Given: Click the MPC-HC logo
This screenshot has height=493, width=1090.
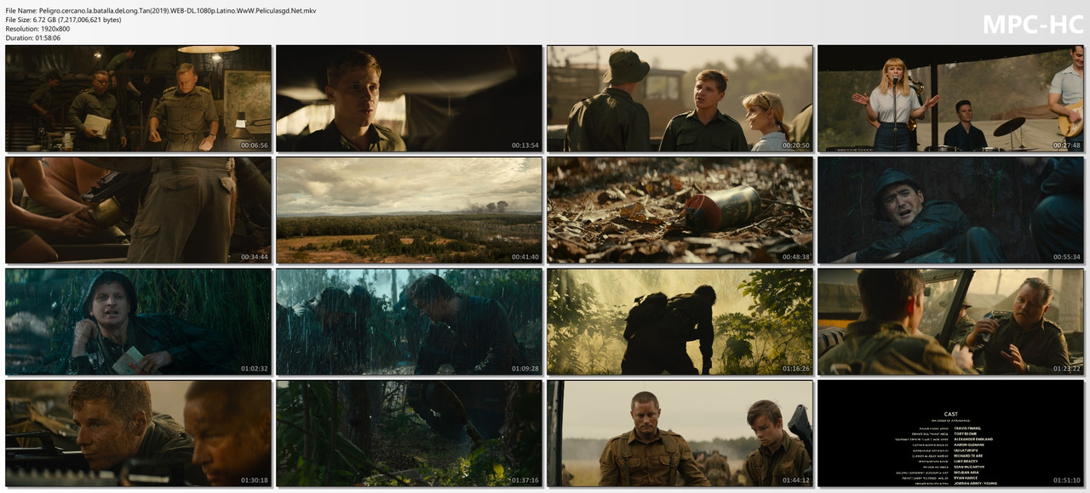Looking at the screenshot, I should (1032, 25).
